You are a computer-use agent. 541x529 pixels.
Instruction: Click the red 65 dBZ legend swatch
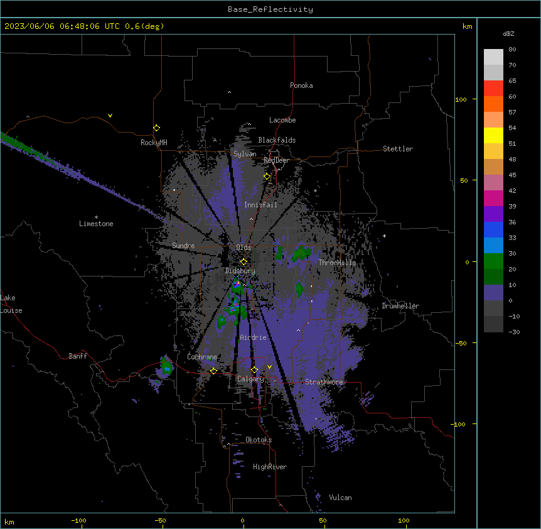pyautogui.click(x=493, y=88)
